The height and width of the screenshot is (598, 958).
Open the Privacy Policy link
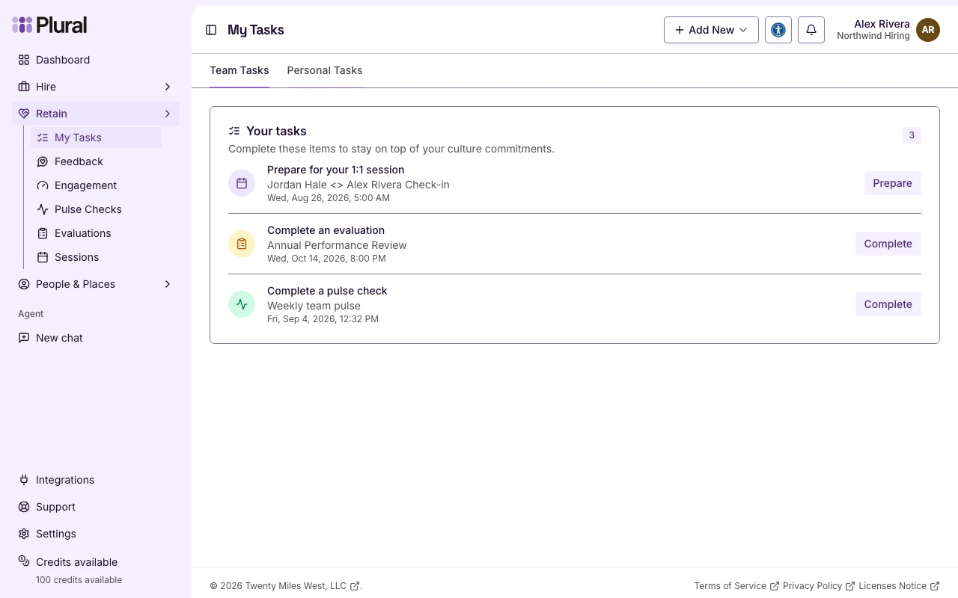(x=819, y=586)
